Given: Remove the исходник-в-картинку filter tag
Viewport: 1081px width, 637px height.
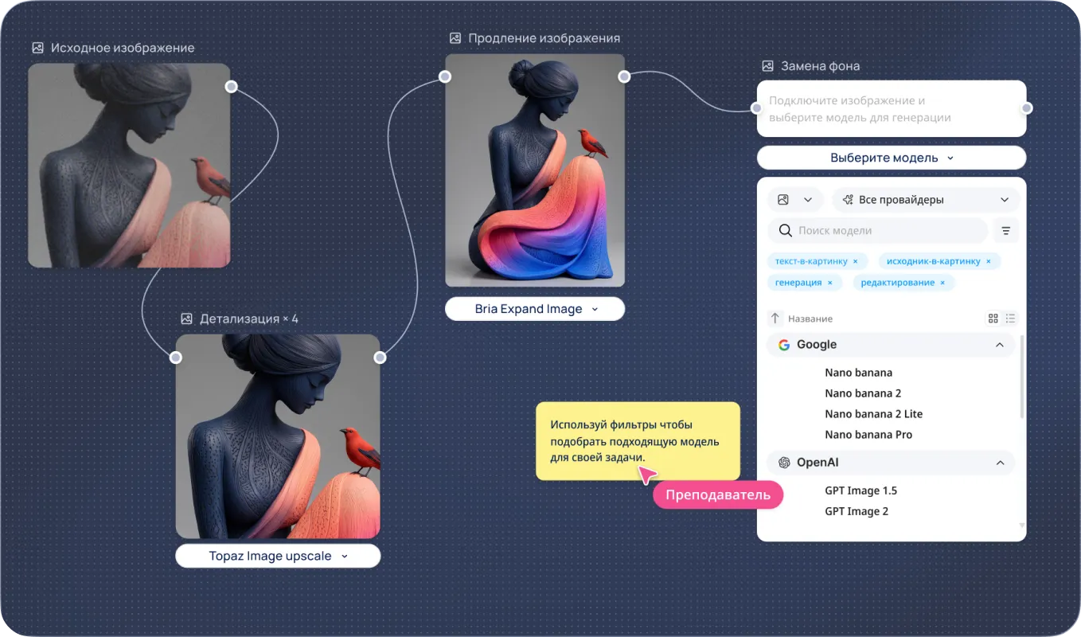Looking at the screenshot, I should tap(989, 261).
